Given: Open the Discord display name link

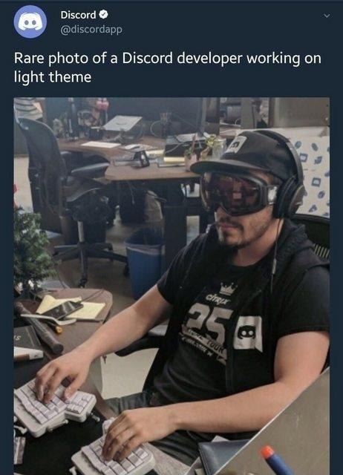Looking at the screenshot, I should [78, 15].
